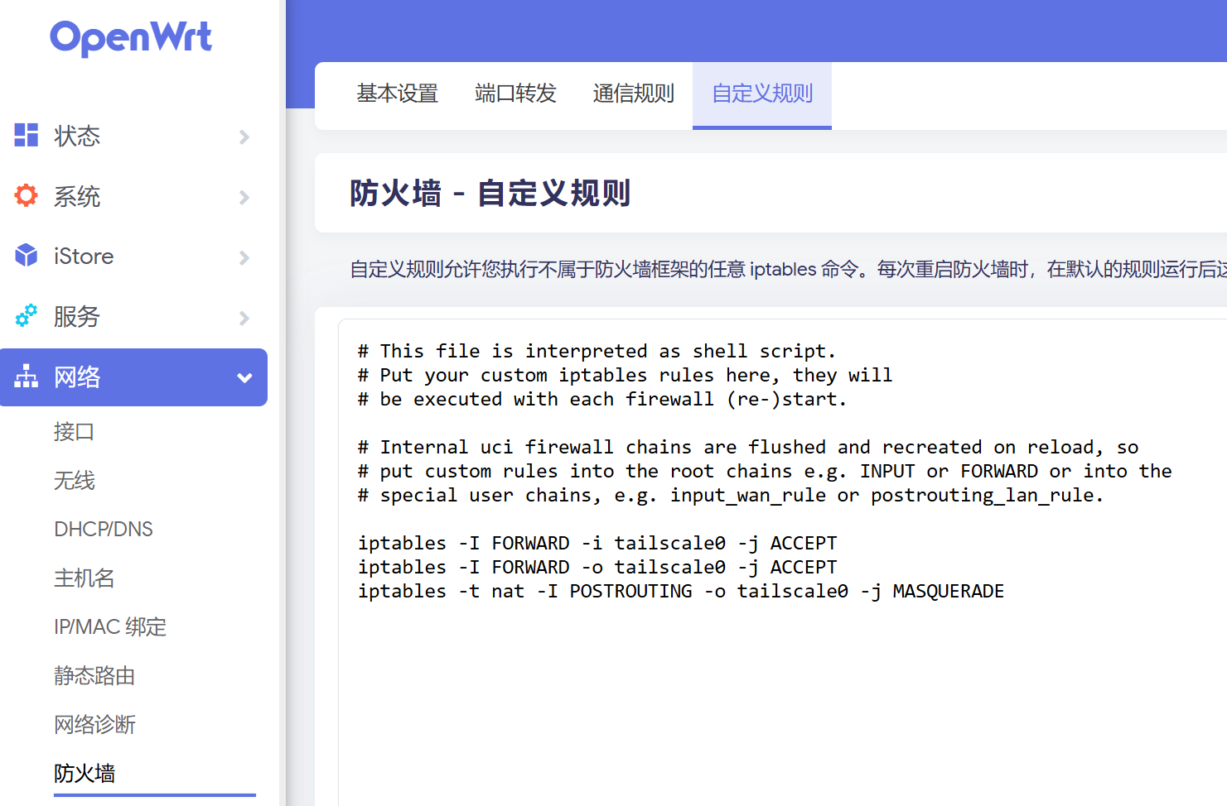Click inside the custom iptables rules editor
Viewport: 1227px width, 806px height.
[779, 679]
